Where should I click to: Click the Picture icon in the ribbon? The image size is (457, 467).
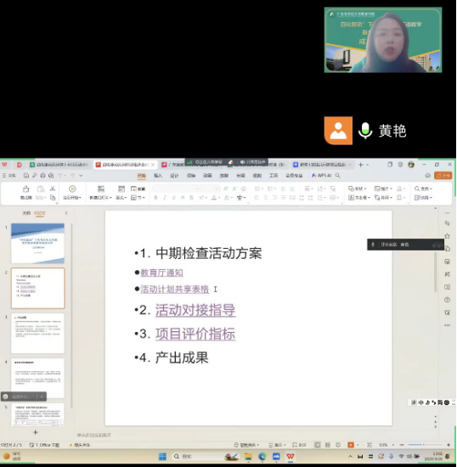377,188
